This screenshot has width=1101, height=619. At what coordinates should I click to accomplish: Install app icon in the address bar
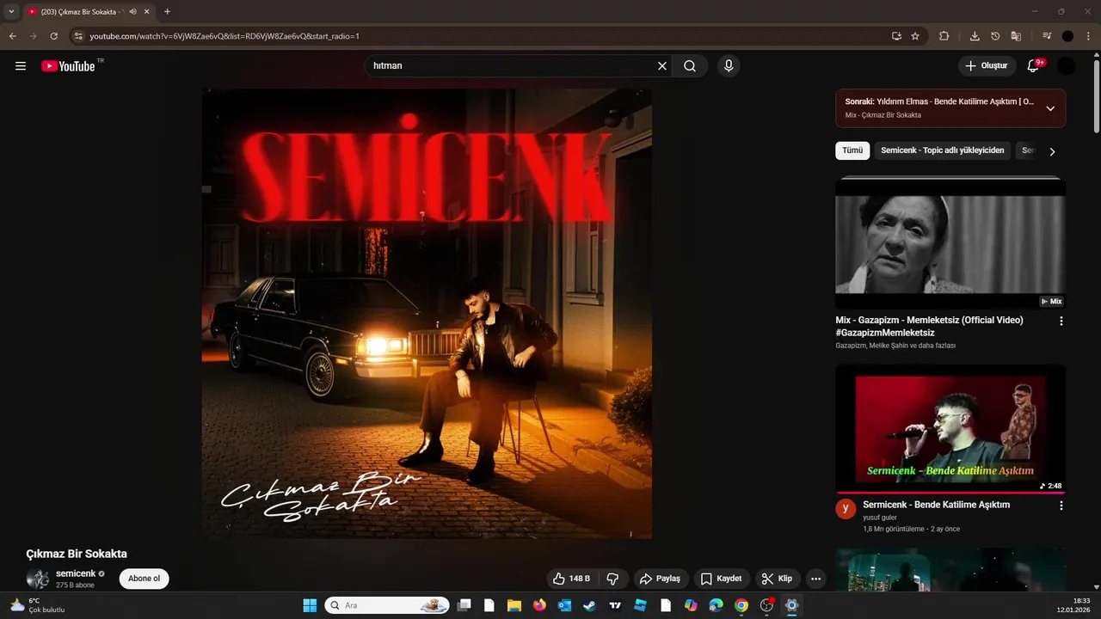[896, 36]
